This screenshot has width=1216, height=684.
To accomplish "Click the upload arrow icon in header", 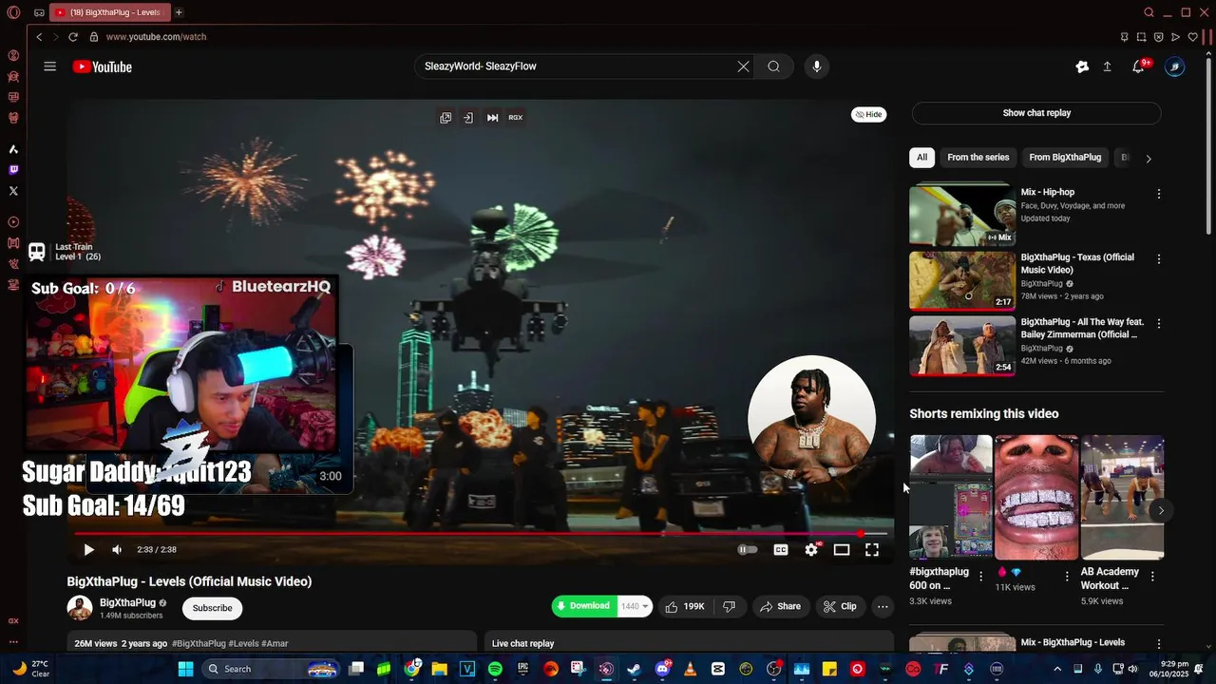I will coord(1107,66).
